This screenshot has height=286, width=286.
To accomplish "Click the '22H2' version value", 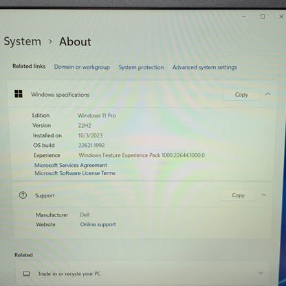I will [85, 126].
